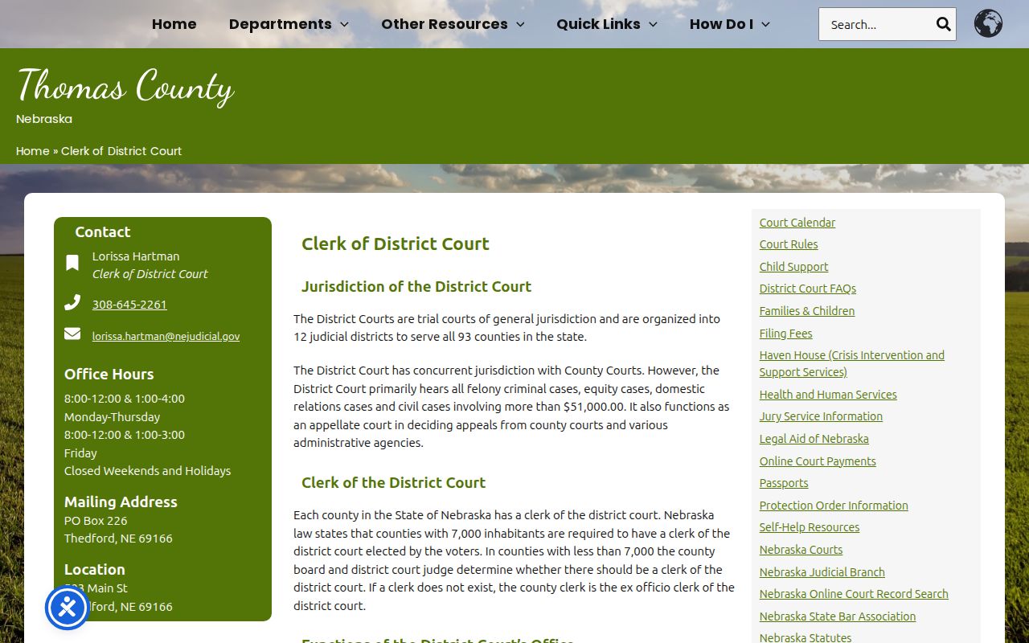Visit the Nebraska Courts link
This screenshot has width=1029, height=643.
[801, 550]
